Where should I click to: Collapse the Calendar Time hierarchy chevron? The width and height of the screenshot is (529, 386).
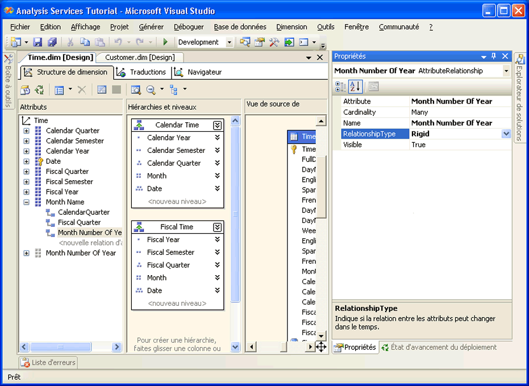click(x=217, y=125)
